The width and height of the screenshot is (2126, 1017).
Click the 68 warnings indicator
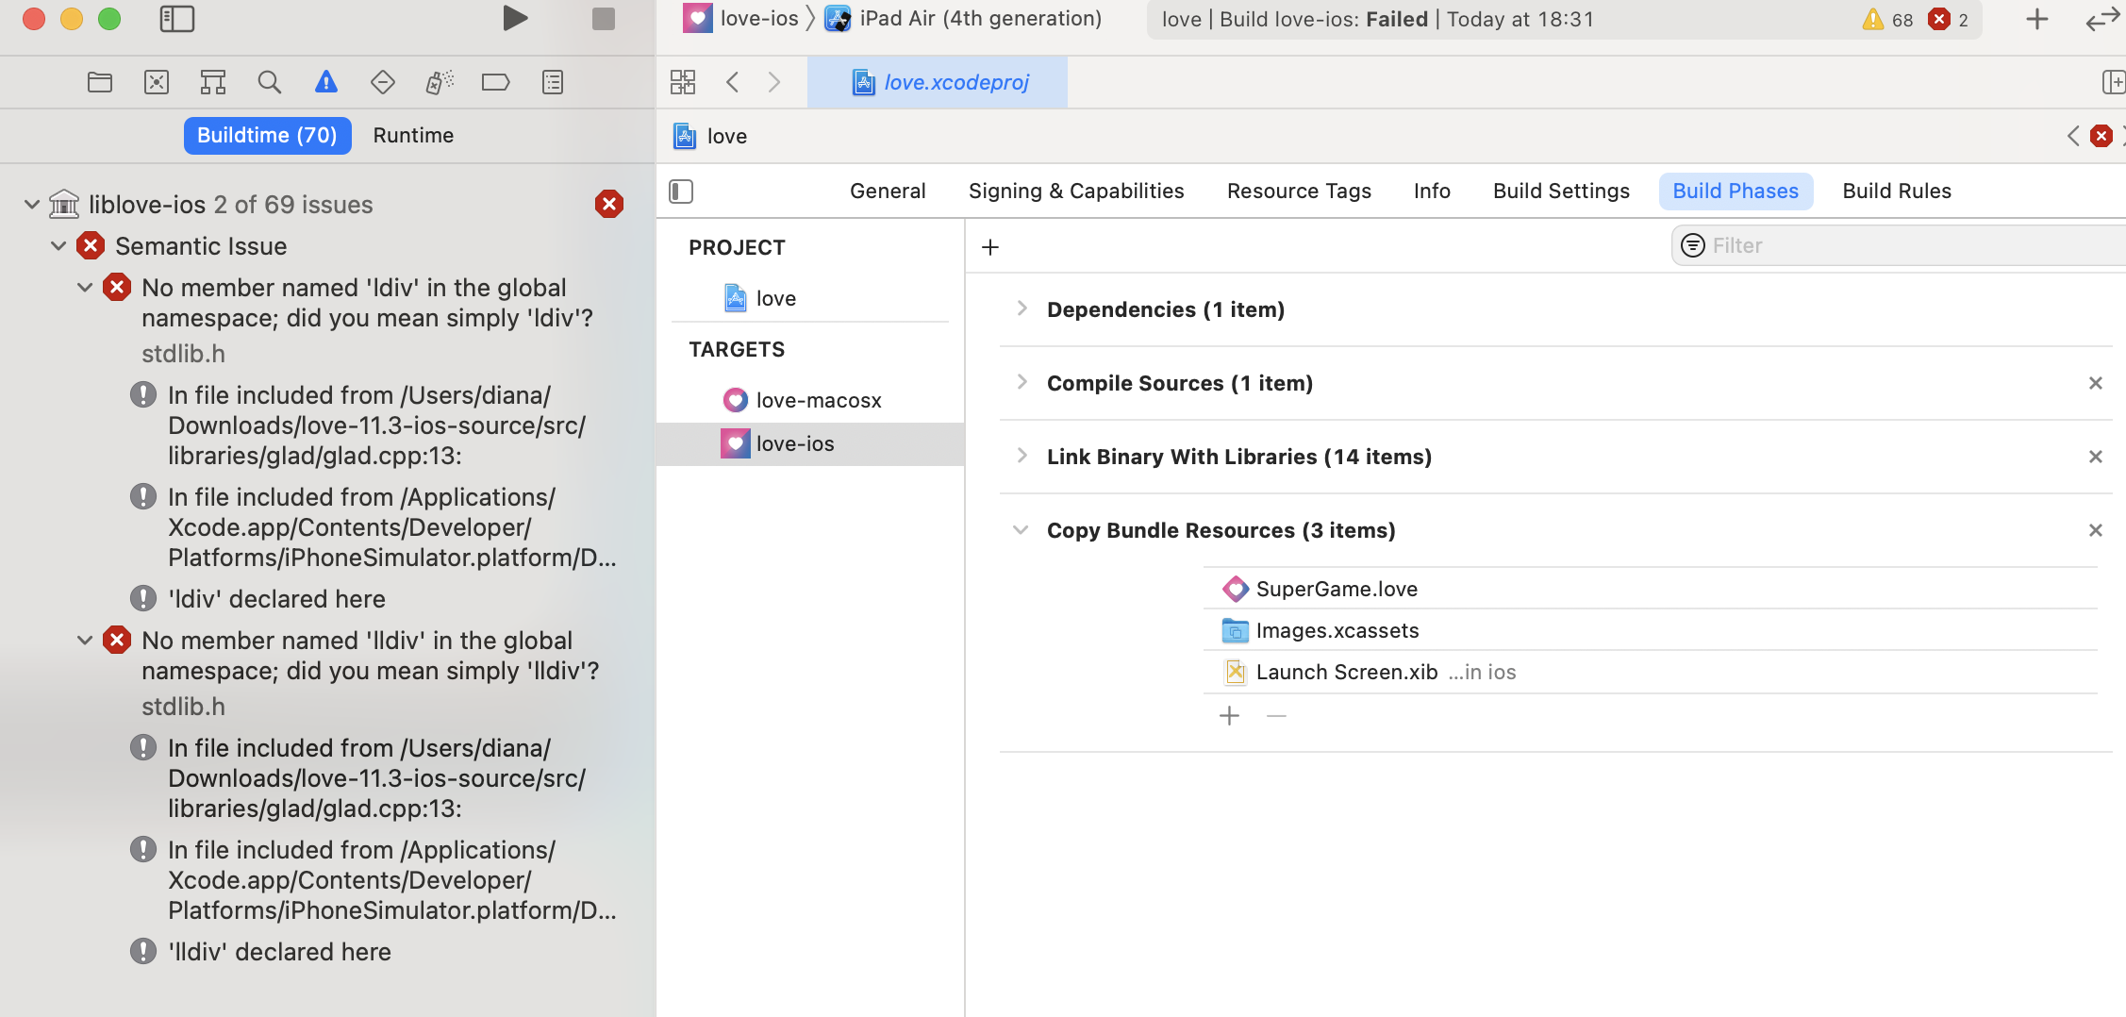click(x=1888, y=20)
